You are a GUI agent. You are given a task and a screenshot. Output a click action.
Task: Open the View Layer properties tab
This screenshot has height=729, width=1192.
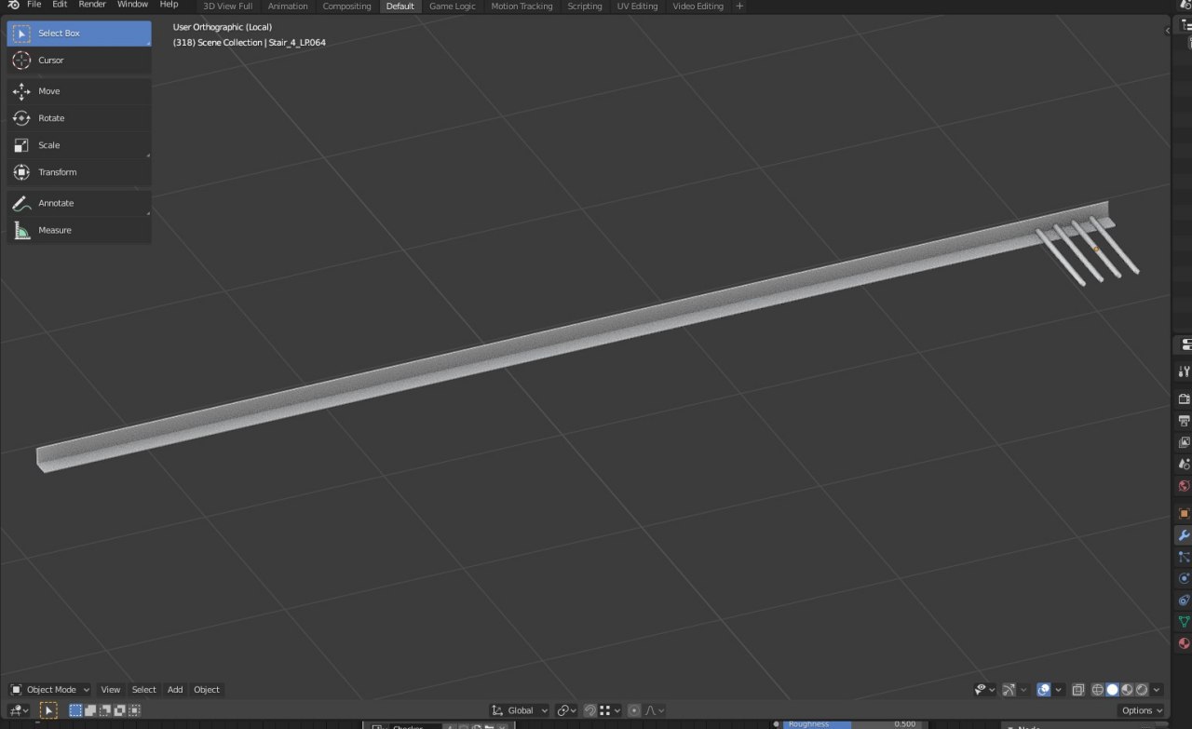(1184, 442)
